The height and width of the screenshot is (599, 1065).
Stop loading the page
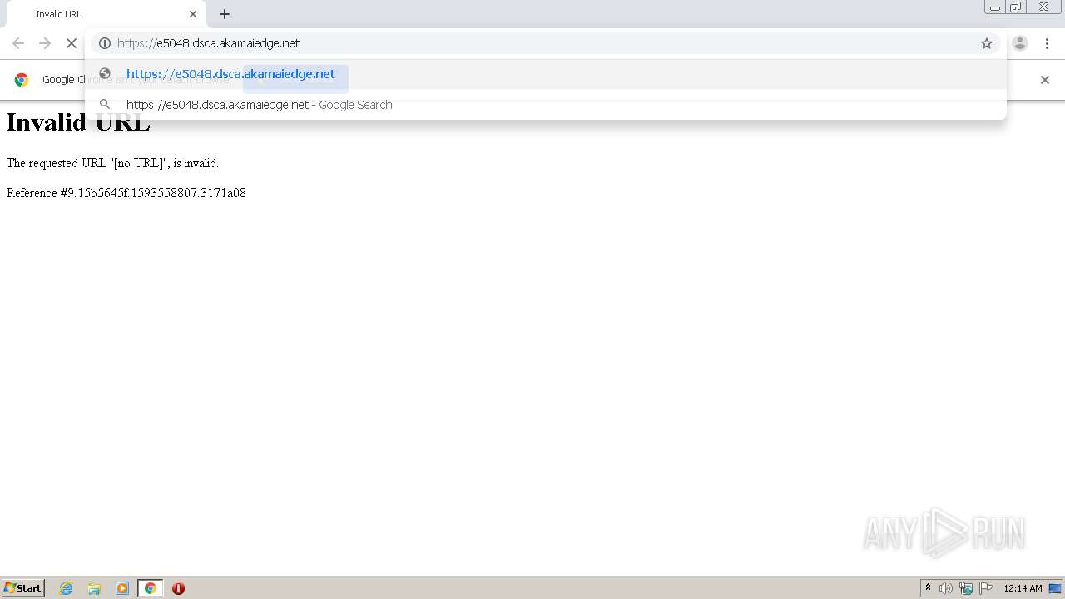tap(72, 43)
